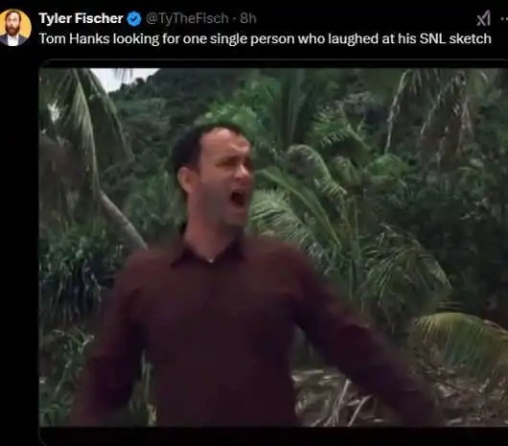Open the @TyTheFisch handle link

188,18
